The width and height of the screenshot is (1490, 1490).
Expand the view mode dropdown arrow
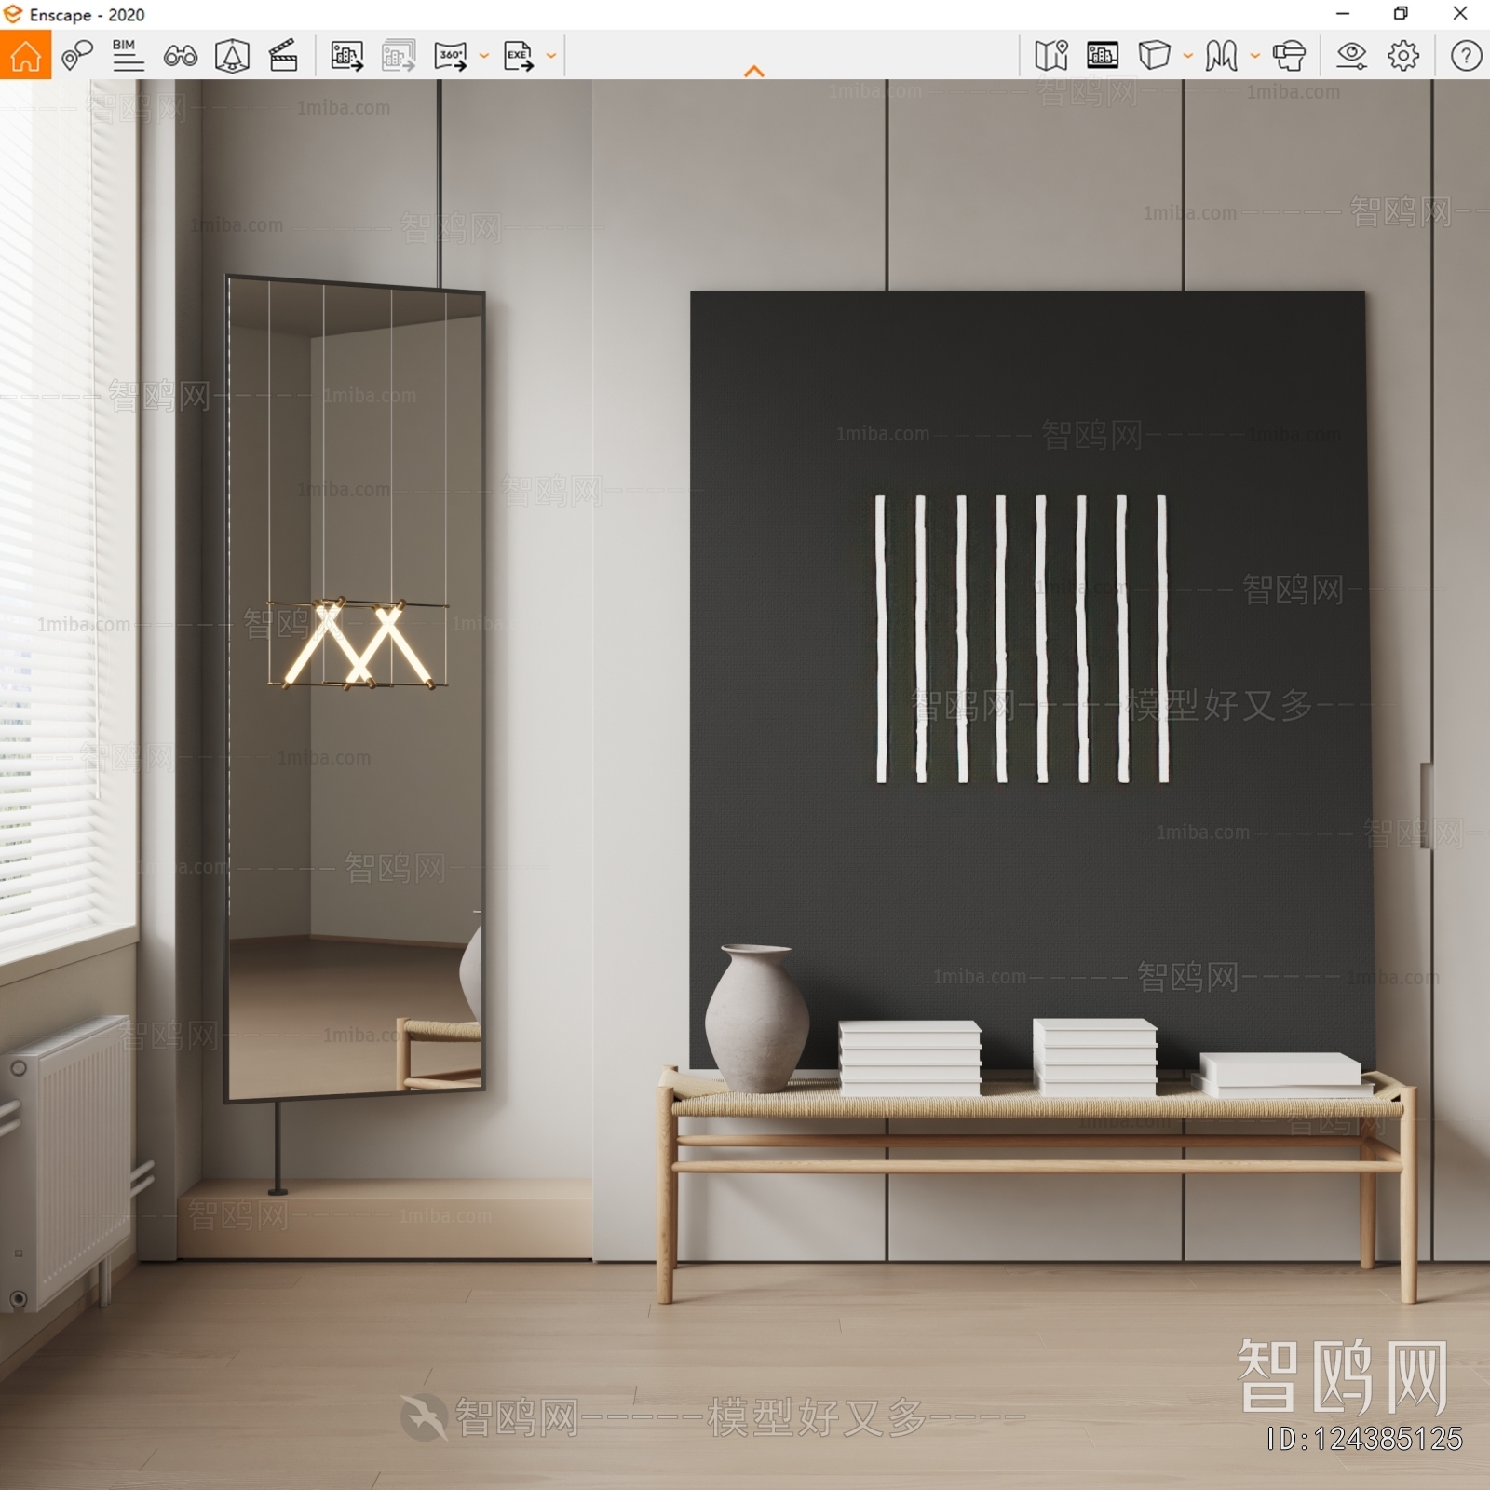pos(1255,56)
